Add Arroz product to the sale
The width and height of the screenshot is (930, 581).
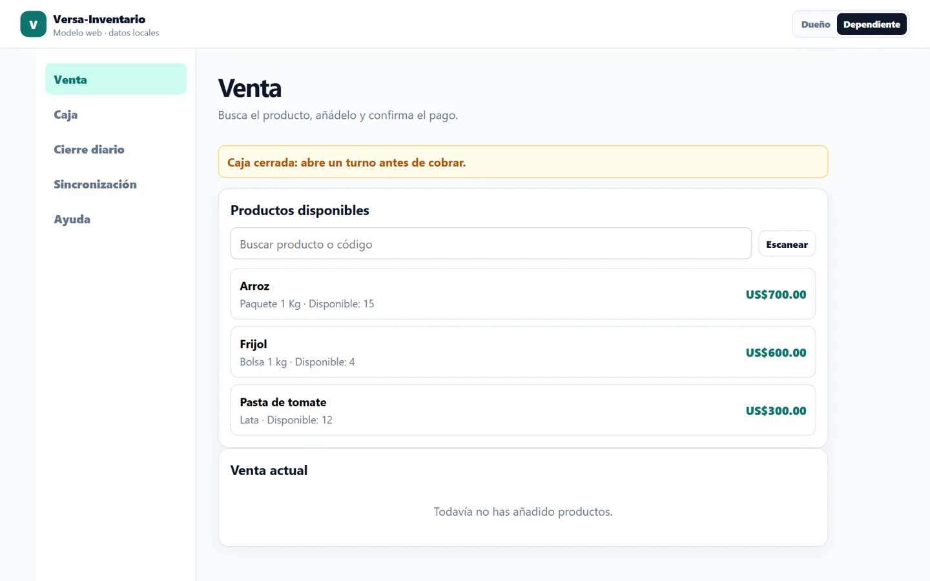coord(523,294)
